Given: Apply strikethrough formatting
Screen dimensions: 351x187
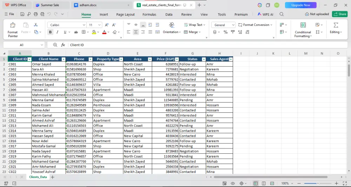Looking at the screenshot, I should [76, 32].
